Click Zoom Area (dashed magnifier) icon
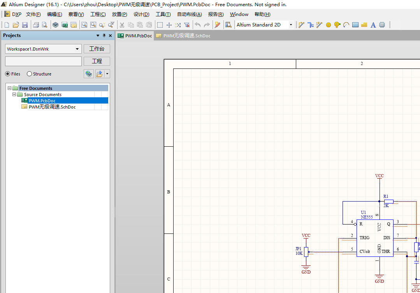 93,25
